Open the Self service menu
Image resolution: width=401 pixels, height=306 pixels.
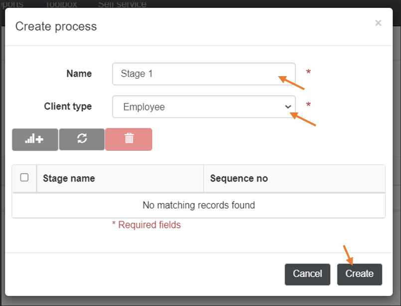(x=123, y=4)
